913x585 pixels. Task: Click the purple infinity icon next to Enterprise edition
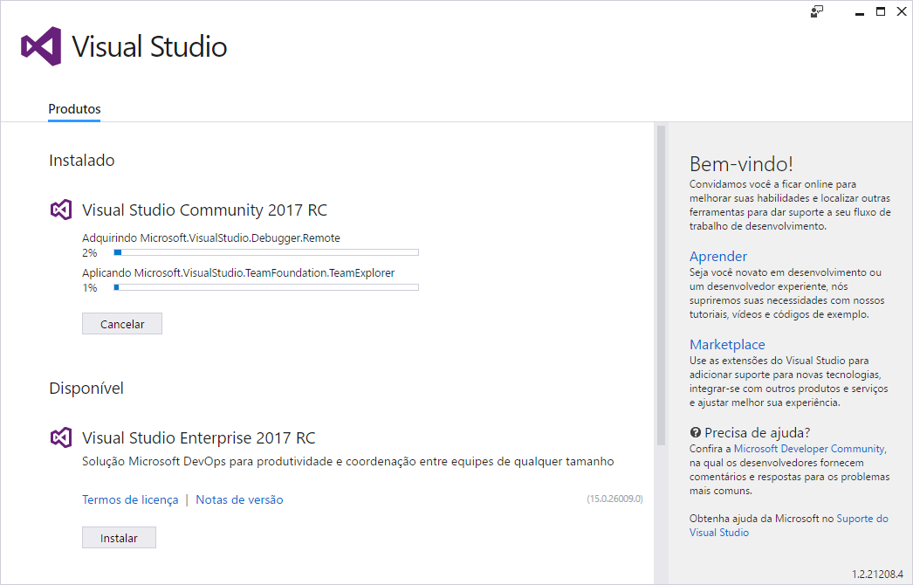[x=60, y=437]
